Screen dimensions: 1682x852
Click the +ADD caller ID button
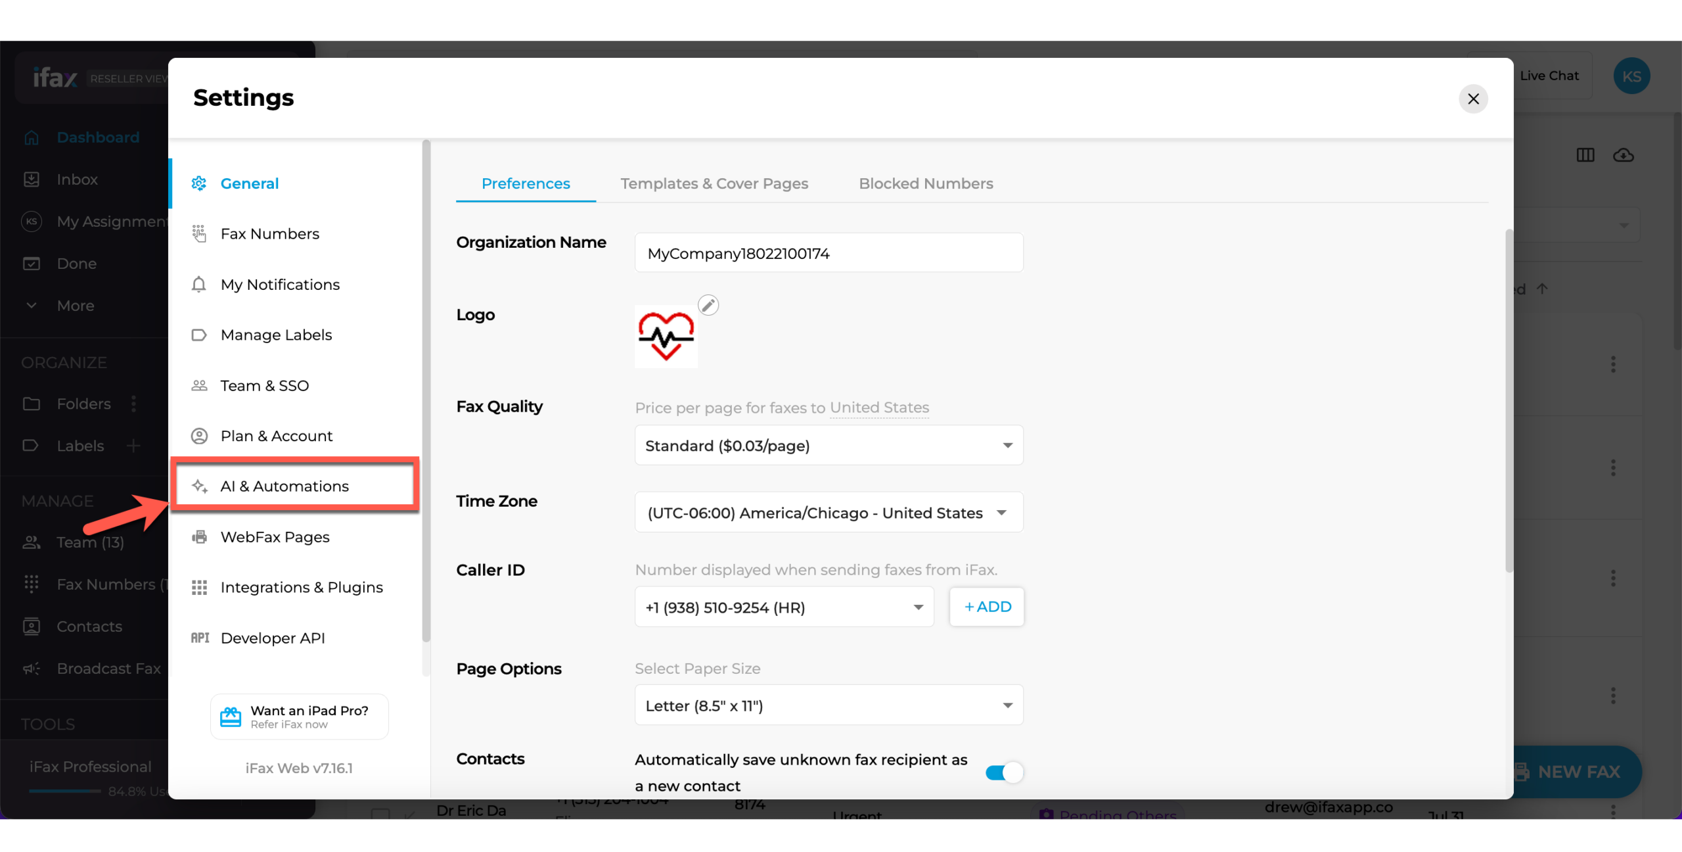(x=987, y=607)
